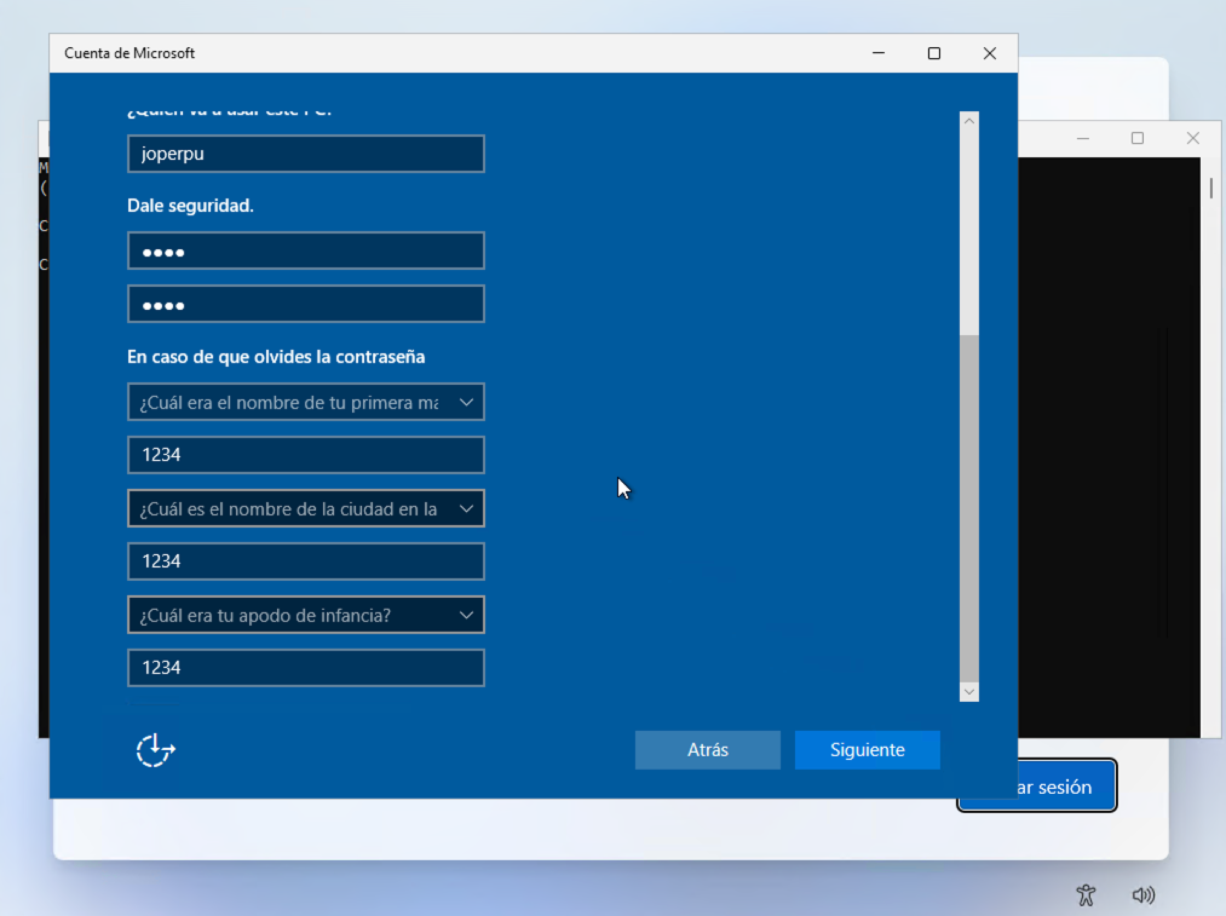
Task: Focus the username field containing joperpu
Action: pyautogui.click(x=306, y=154)
